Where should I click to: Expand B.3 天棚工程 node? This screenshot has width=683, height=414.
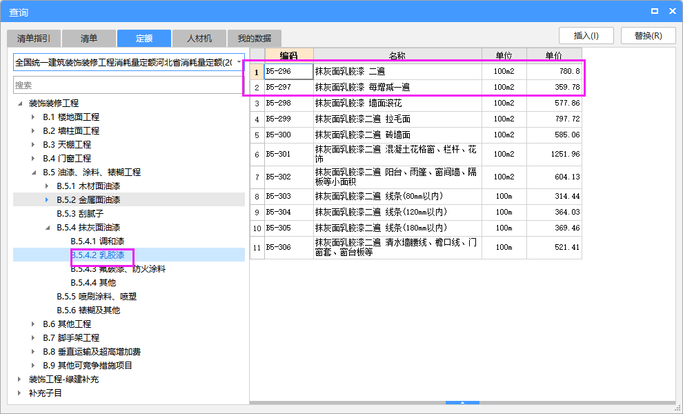(33, 145)
